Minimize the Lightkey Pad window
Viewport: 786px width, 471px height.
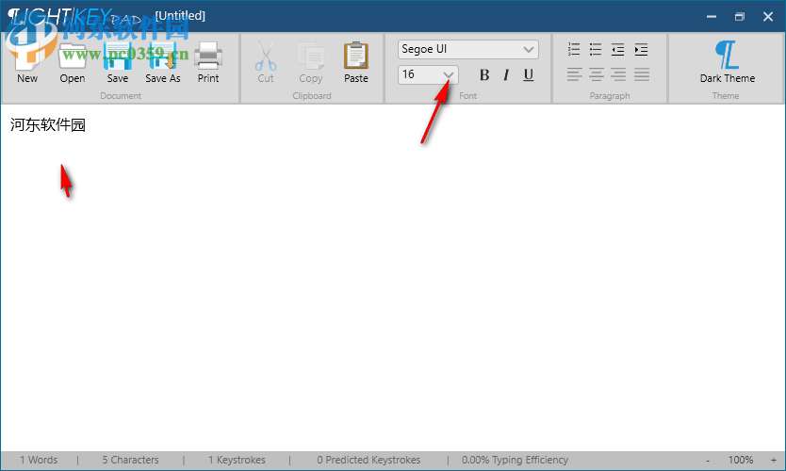pyautogui.click(x=712, y=17)
